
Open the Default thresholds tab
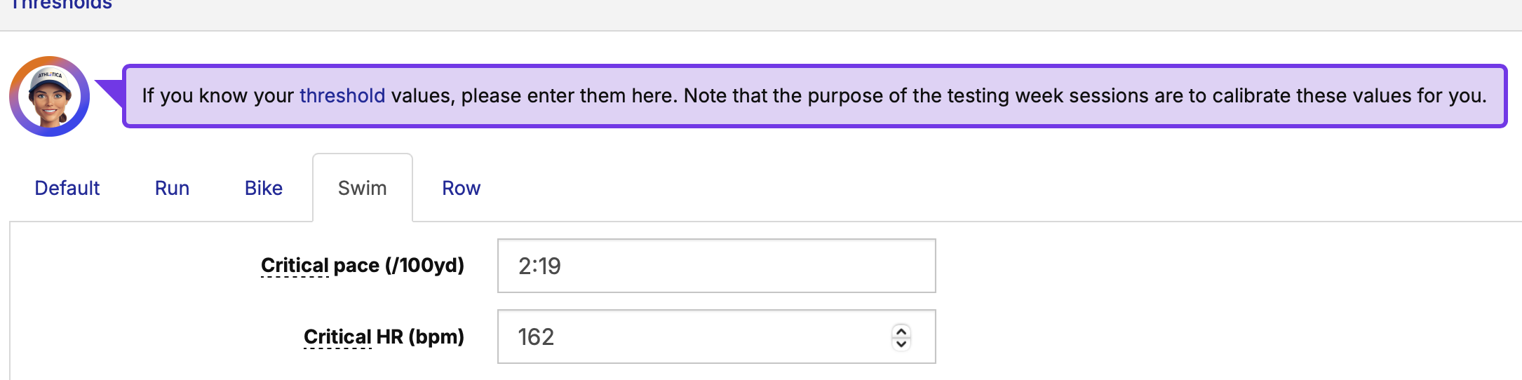click(67, 188)
